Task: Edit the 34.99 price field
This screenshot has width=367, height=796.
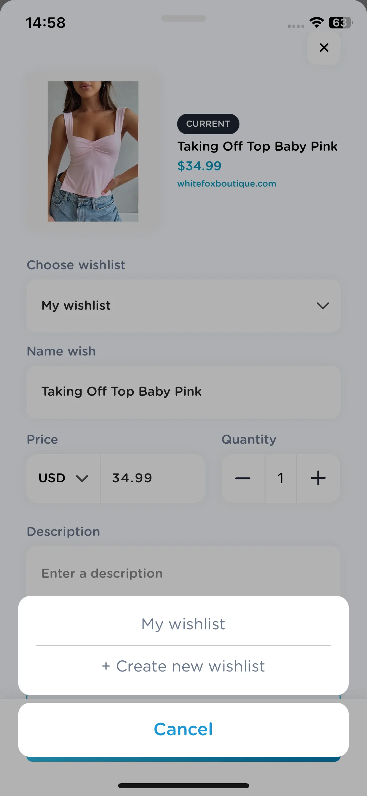Action: click(x=153, y=478)
